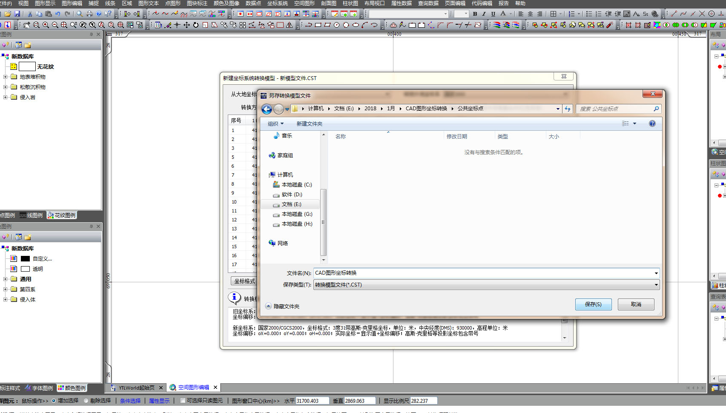Click the Back arrow in save dialog
This screenshot has width=726, height=413.
(267, 109)
